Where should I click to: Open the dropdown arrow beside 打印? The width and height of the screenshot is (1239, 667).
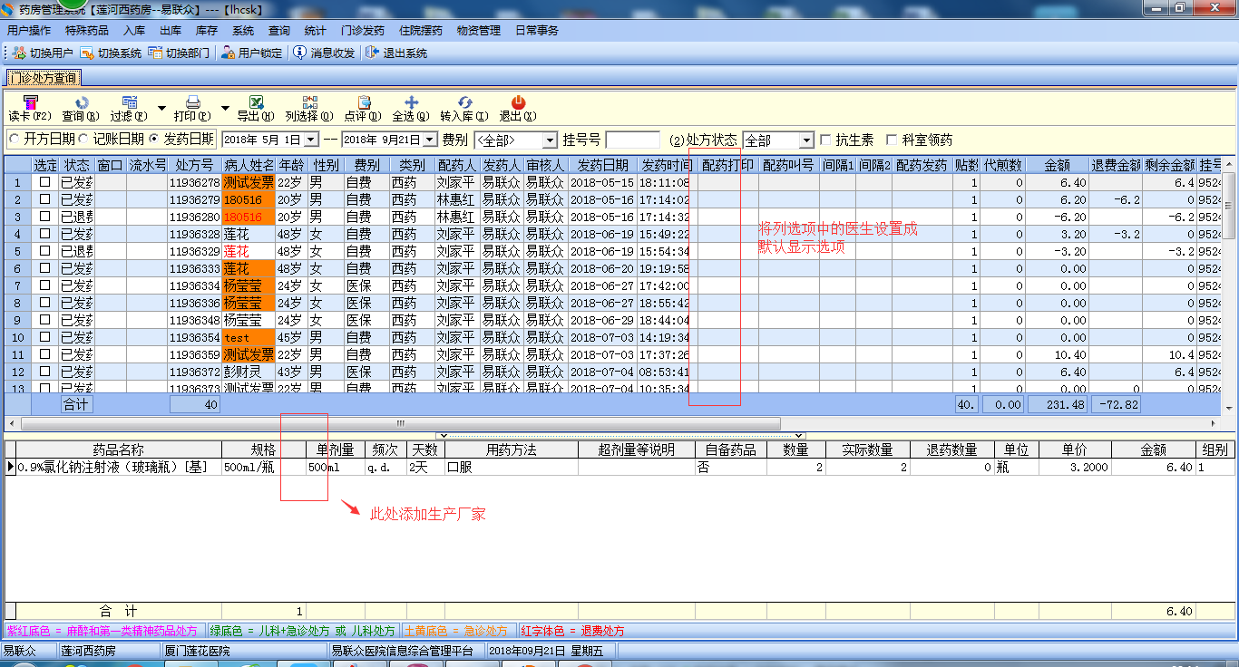coord(225,108)
